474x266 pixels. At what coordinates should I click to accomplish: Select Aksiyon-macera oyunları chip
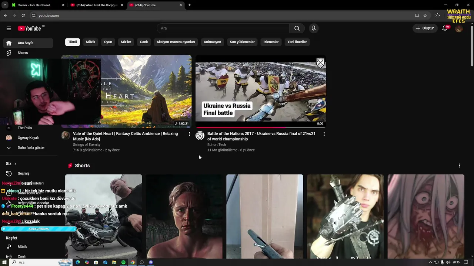[176, 42]
